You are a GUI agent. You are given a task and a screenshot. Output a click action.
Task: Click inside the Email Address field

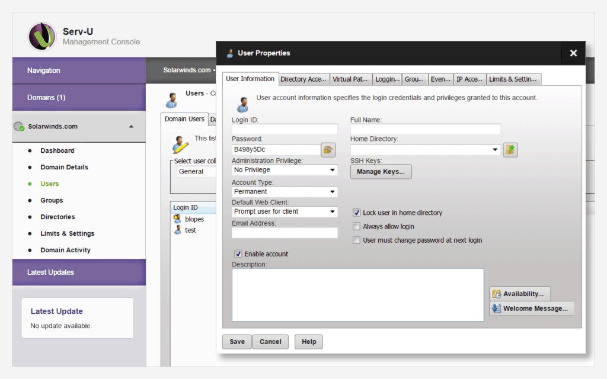[x=284, y=232]
